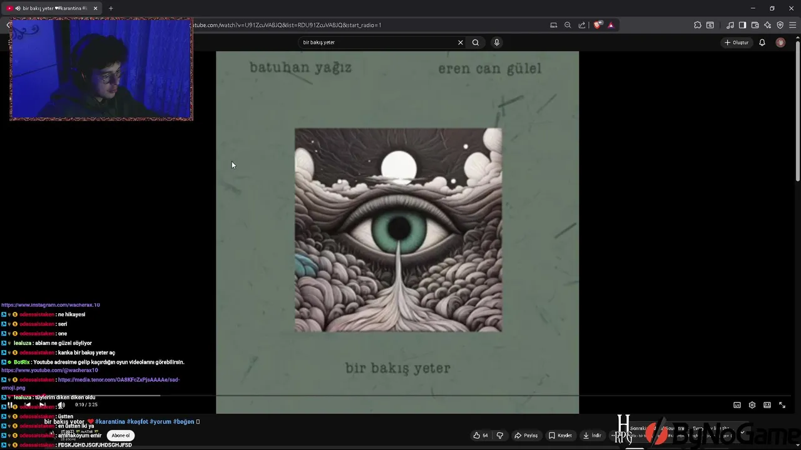Click the İndir download button

[x=592, y=436]
